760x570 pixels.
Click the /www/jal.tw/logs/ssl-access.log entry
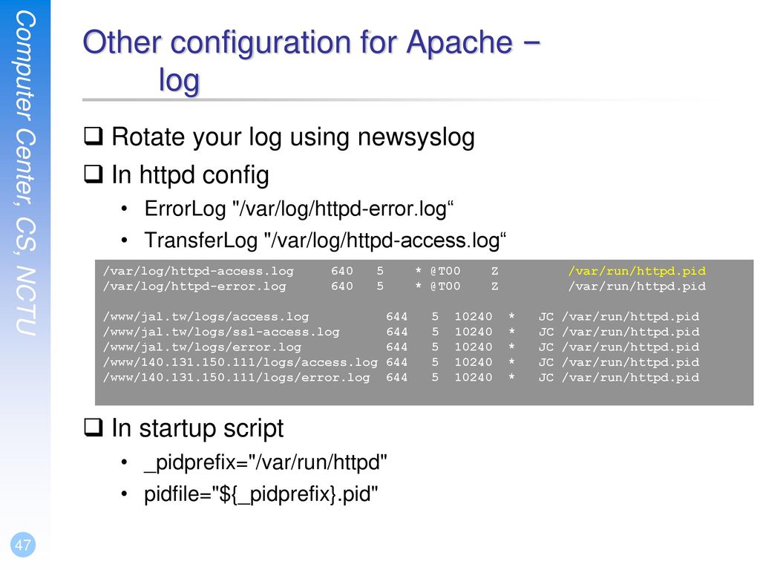click(x=221, y=332)
